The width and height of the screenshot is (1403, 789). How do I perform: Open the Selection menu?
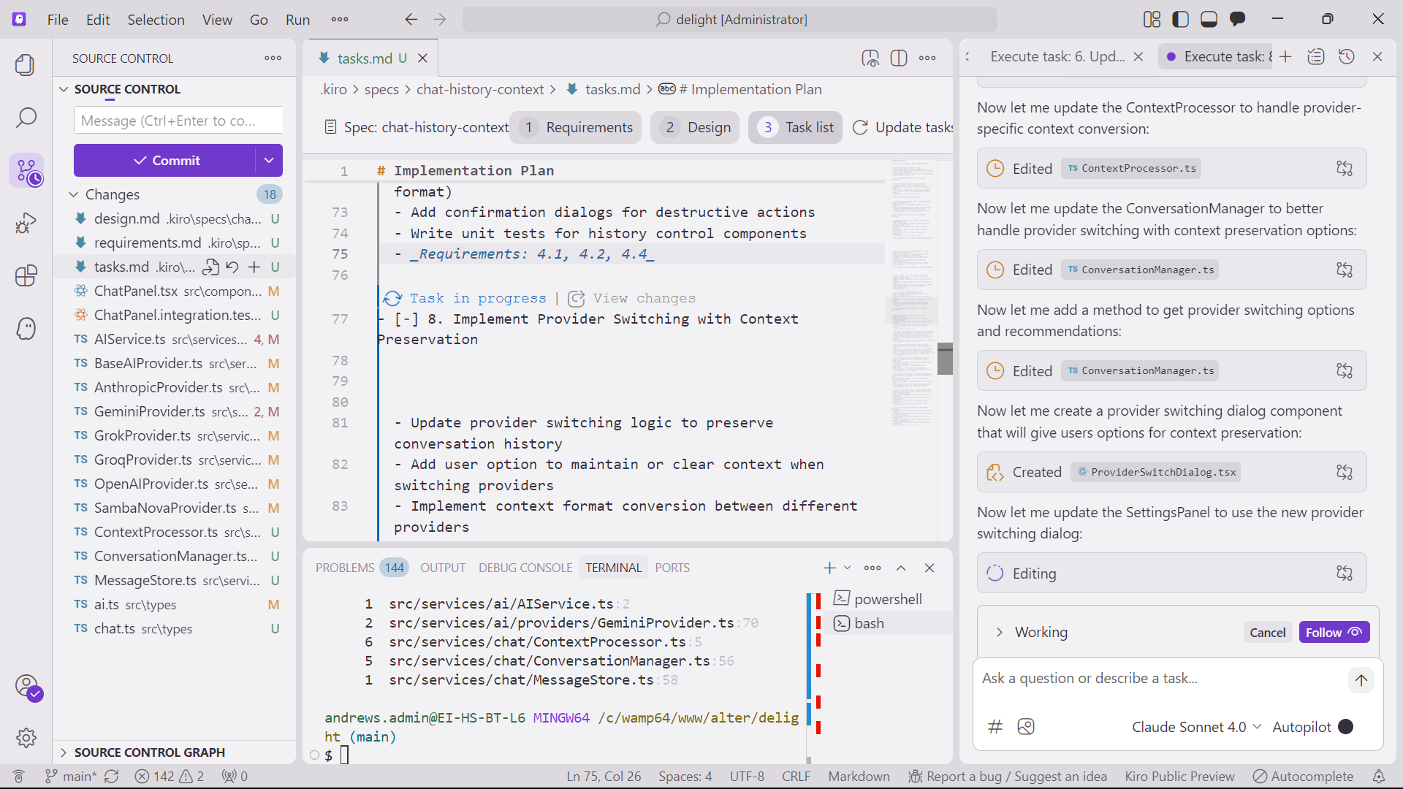156,20
